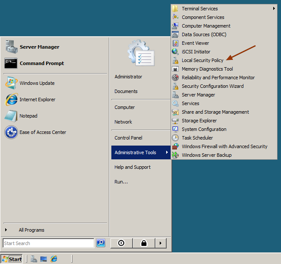Open Storage Explorer label
Screen dimensions: 281x264
(199, 121)
